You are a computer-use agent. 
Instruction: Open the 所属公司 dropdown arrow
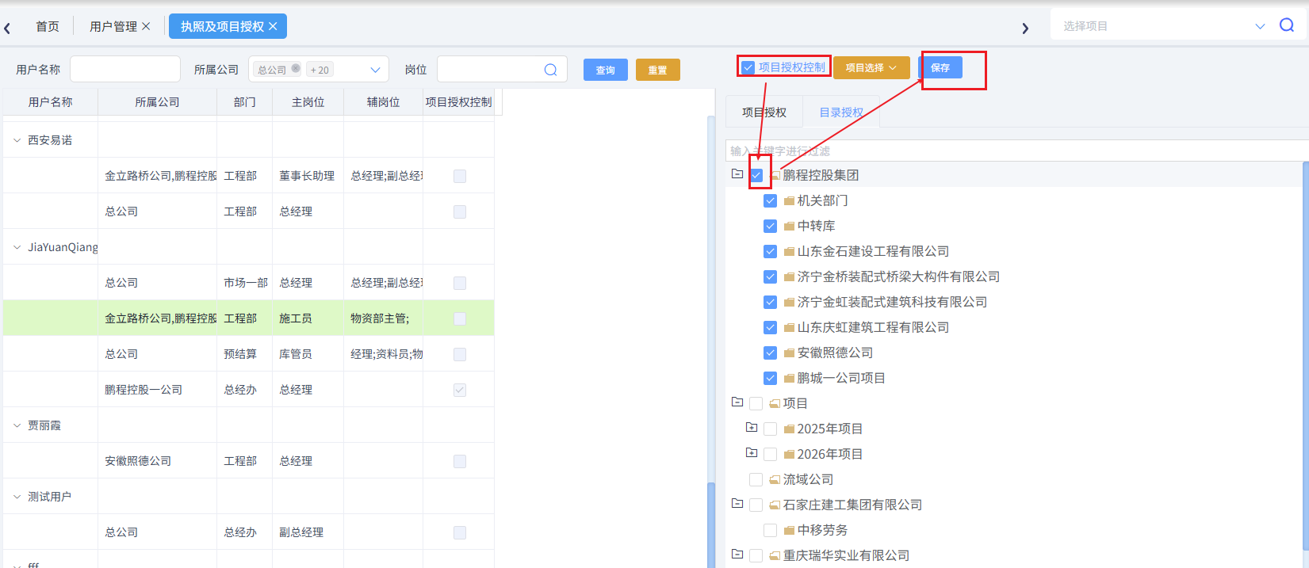[375, 70]
